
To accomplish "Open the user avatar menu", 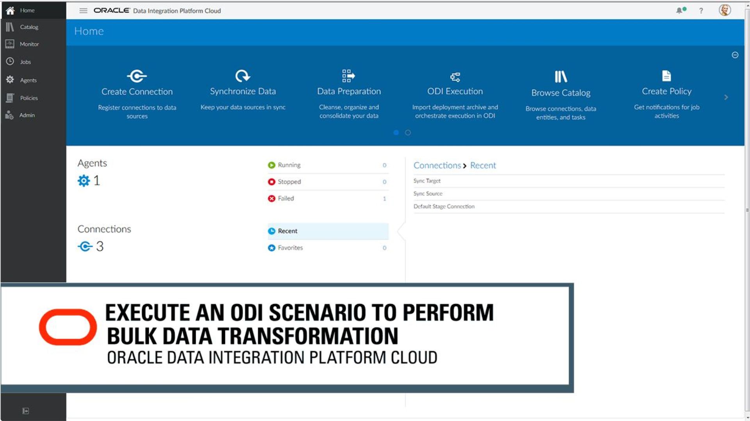I will [x=725, y=10].
